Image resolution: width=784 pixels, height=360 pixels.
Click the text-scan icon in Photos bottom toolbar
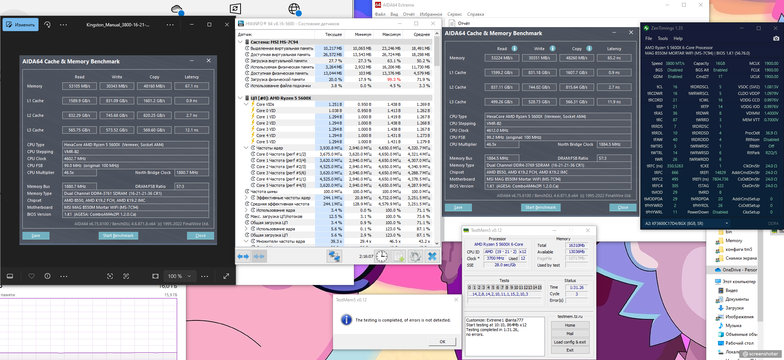126,276
